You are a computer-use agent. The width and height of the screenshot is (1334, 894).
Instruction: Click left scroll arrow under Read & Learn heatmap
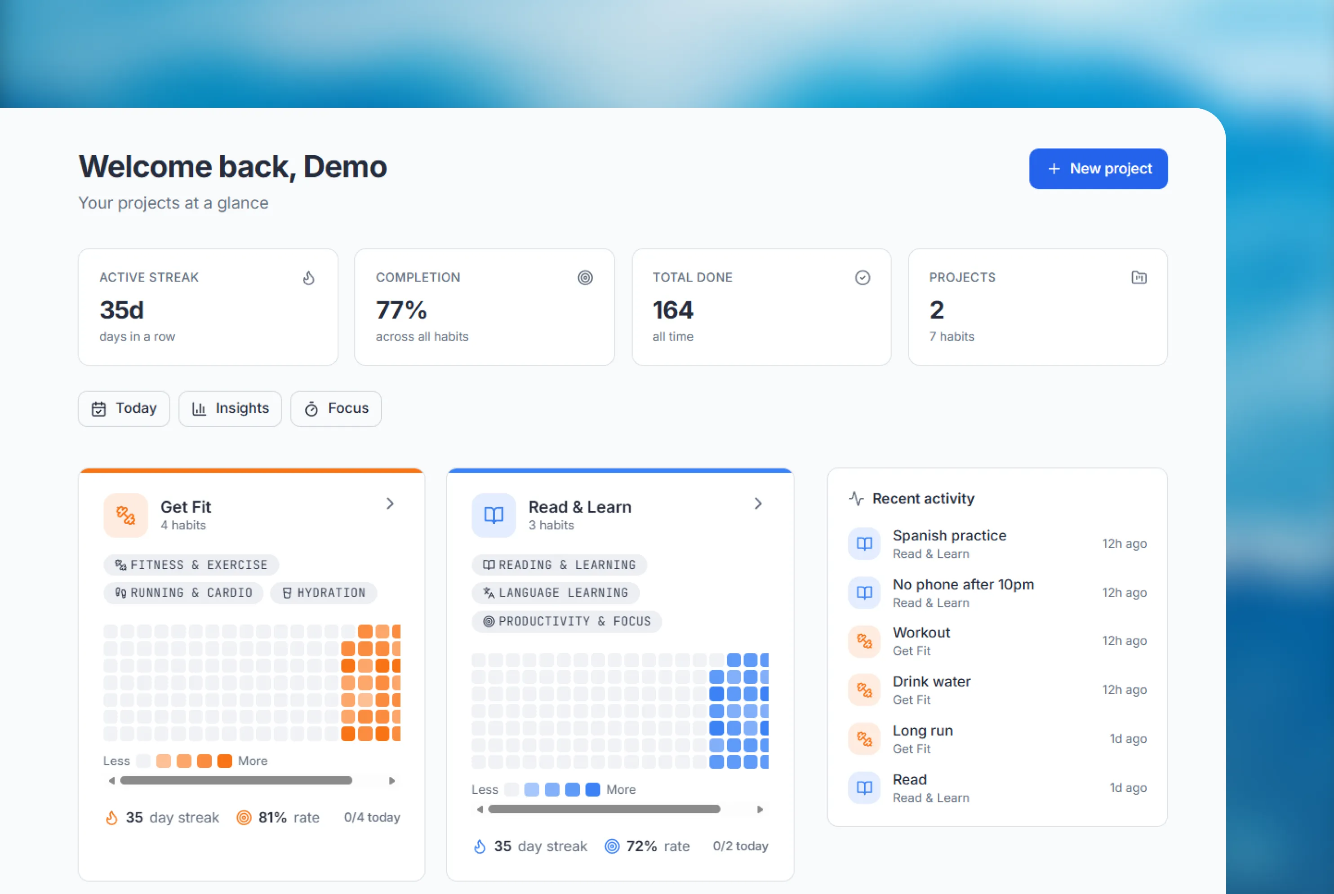[x=480, y=809]
